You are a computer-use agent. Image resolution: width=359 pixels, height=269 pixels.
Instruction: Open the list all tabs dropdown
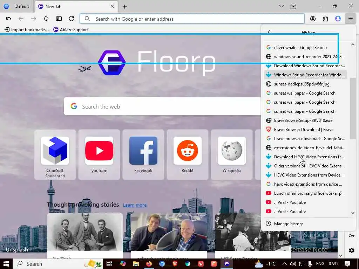point(282,6)
